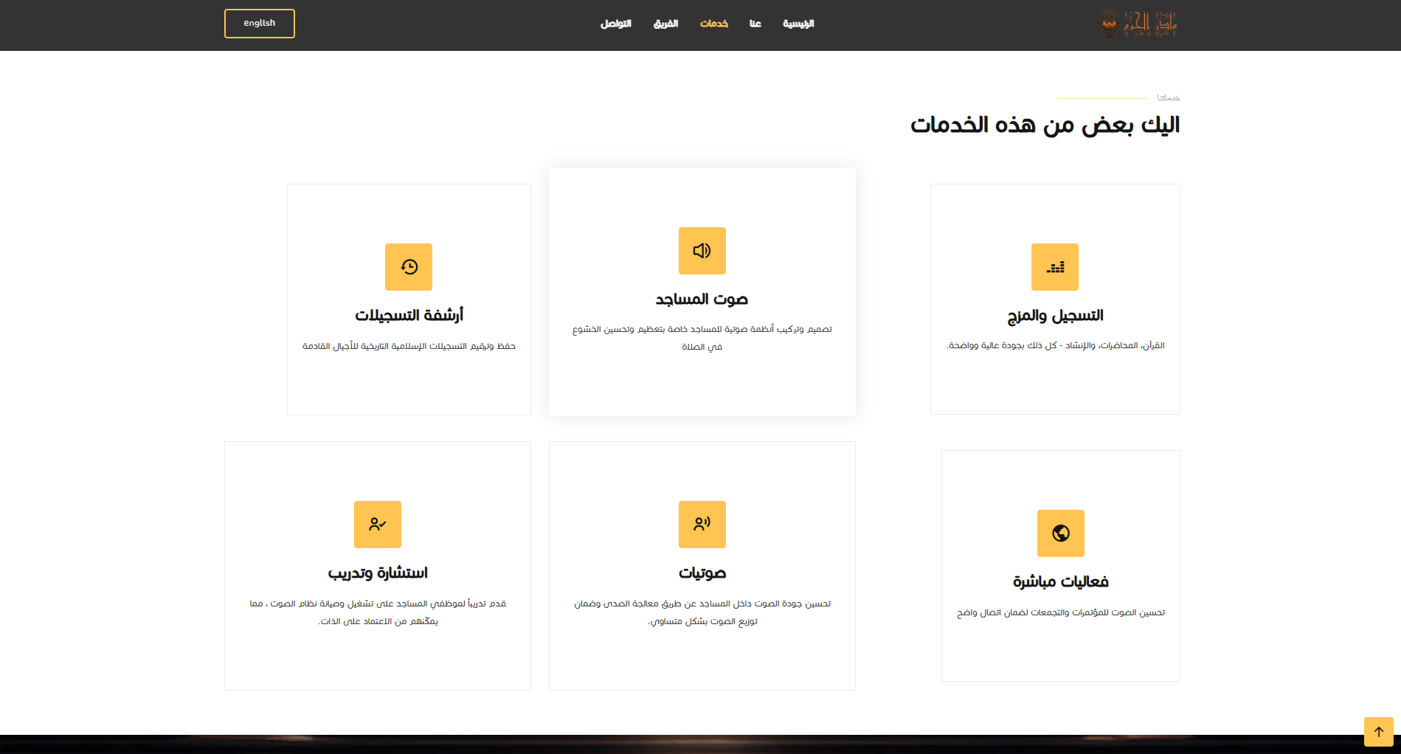
Task: Click the person speaking acoustics icon
Action: pos(702,525)
